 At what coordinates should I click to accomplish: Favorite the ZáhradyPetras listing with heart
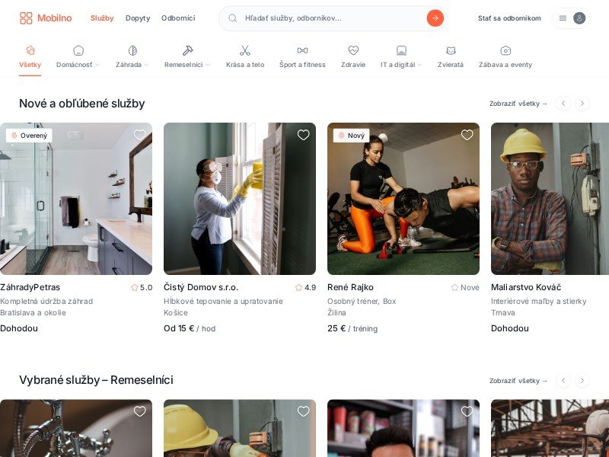coord(140,135)
